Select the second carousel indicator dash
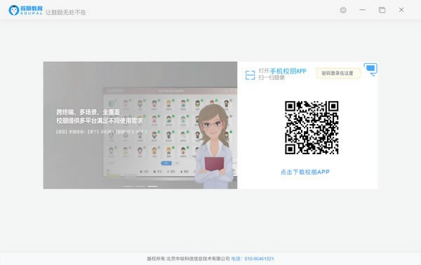 (x=140, y=186)
